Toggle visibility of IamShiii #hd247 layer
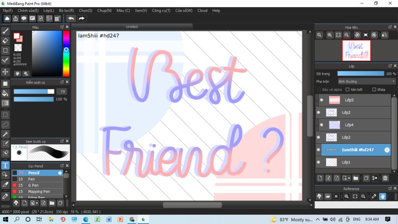The width and height of the screenshot is (398, 224). click(x=319, y=150)
